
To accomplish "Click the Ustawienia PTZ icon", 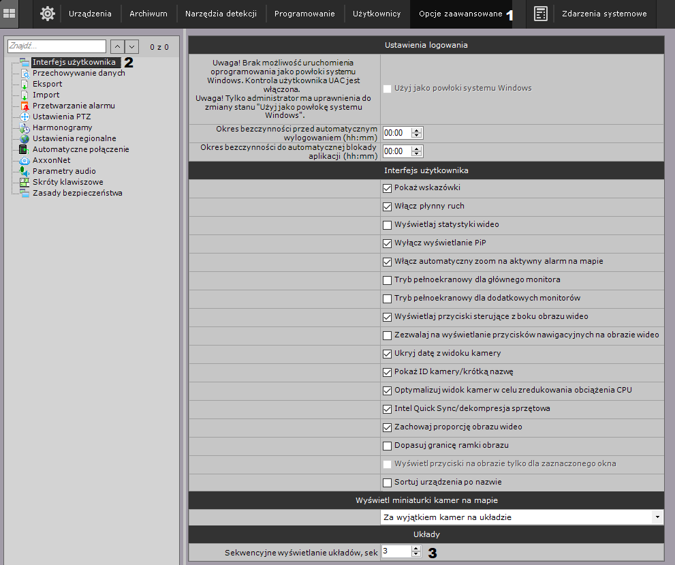I will [25, 117].
